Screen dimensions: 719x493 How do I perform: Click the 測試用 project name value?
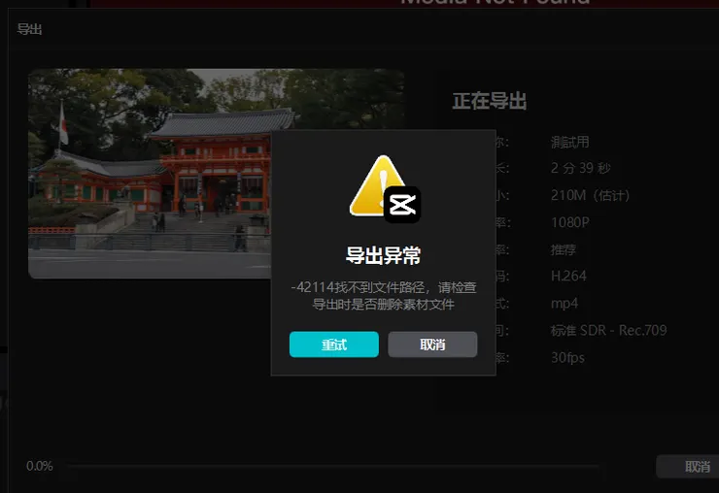pos(570,142)
